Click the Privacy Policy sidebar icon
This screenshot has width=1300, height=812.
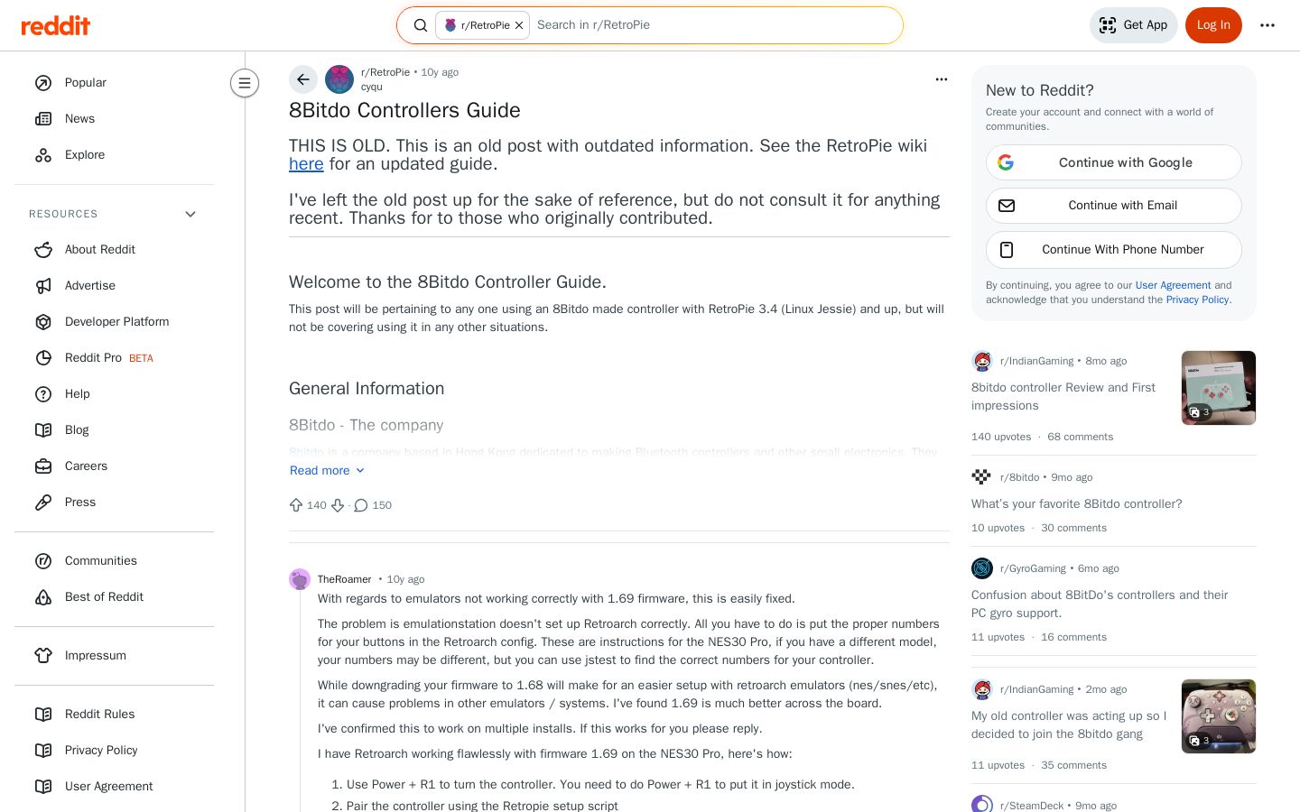pos(43,751)
